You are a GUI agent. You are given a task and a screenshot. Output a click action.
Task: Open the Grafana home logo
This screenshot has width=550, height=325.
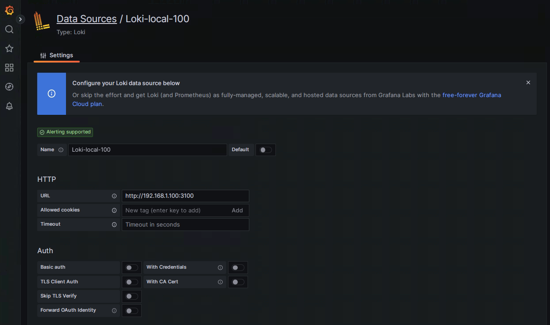point(9,10)
